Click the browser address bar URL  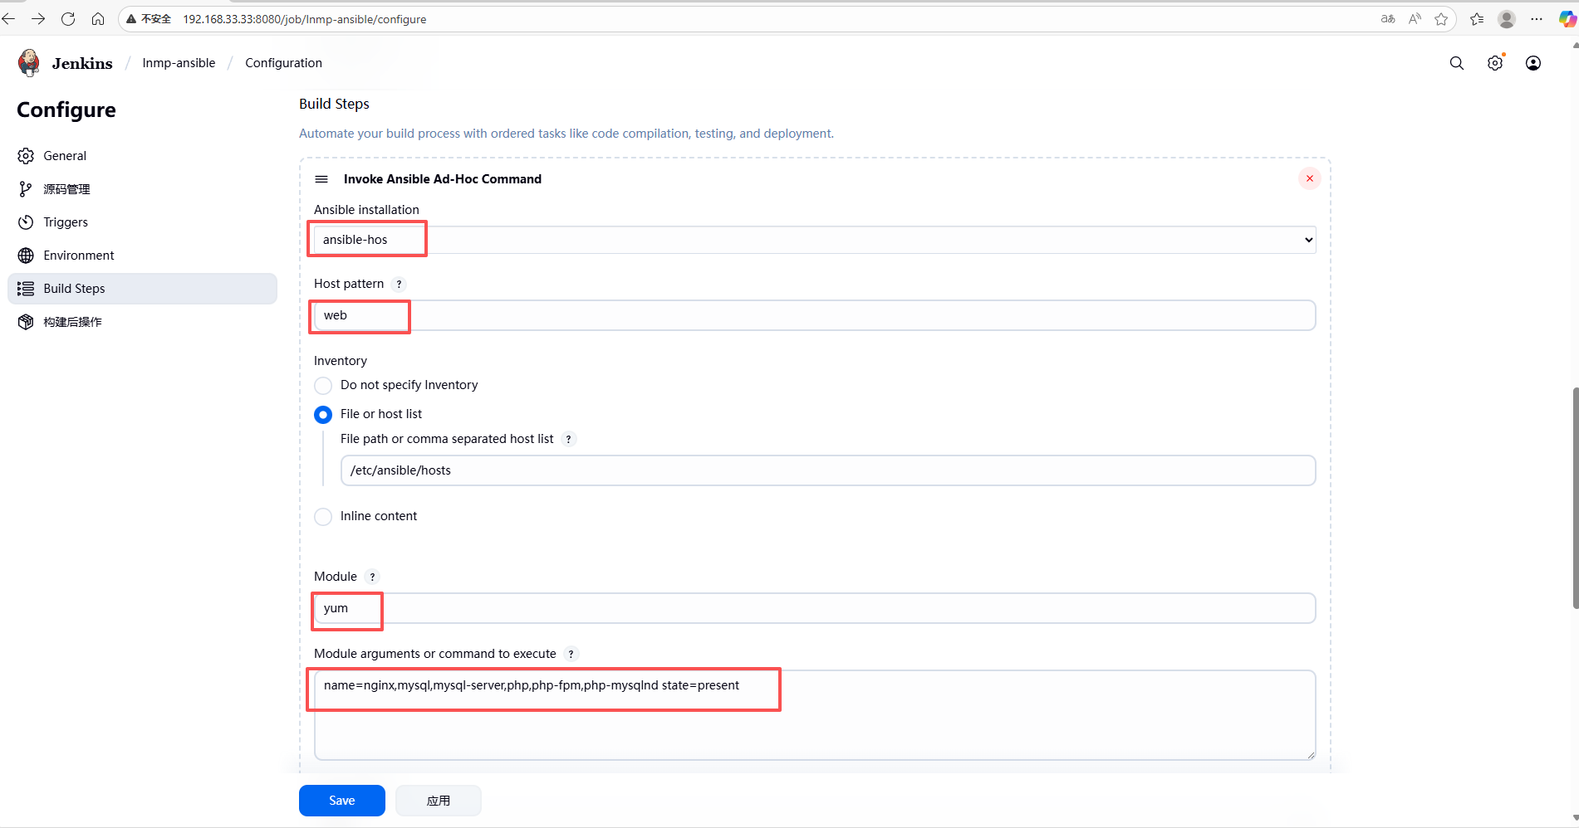[305, 19]
